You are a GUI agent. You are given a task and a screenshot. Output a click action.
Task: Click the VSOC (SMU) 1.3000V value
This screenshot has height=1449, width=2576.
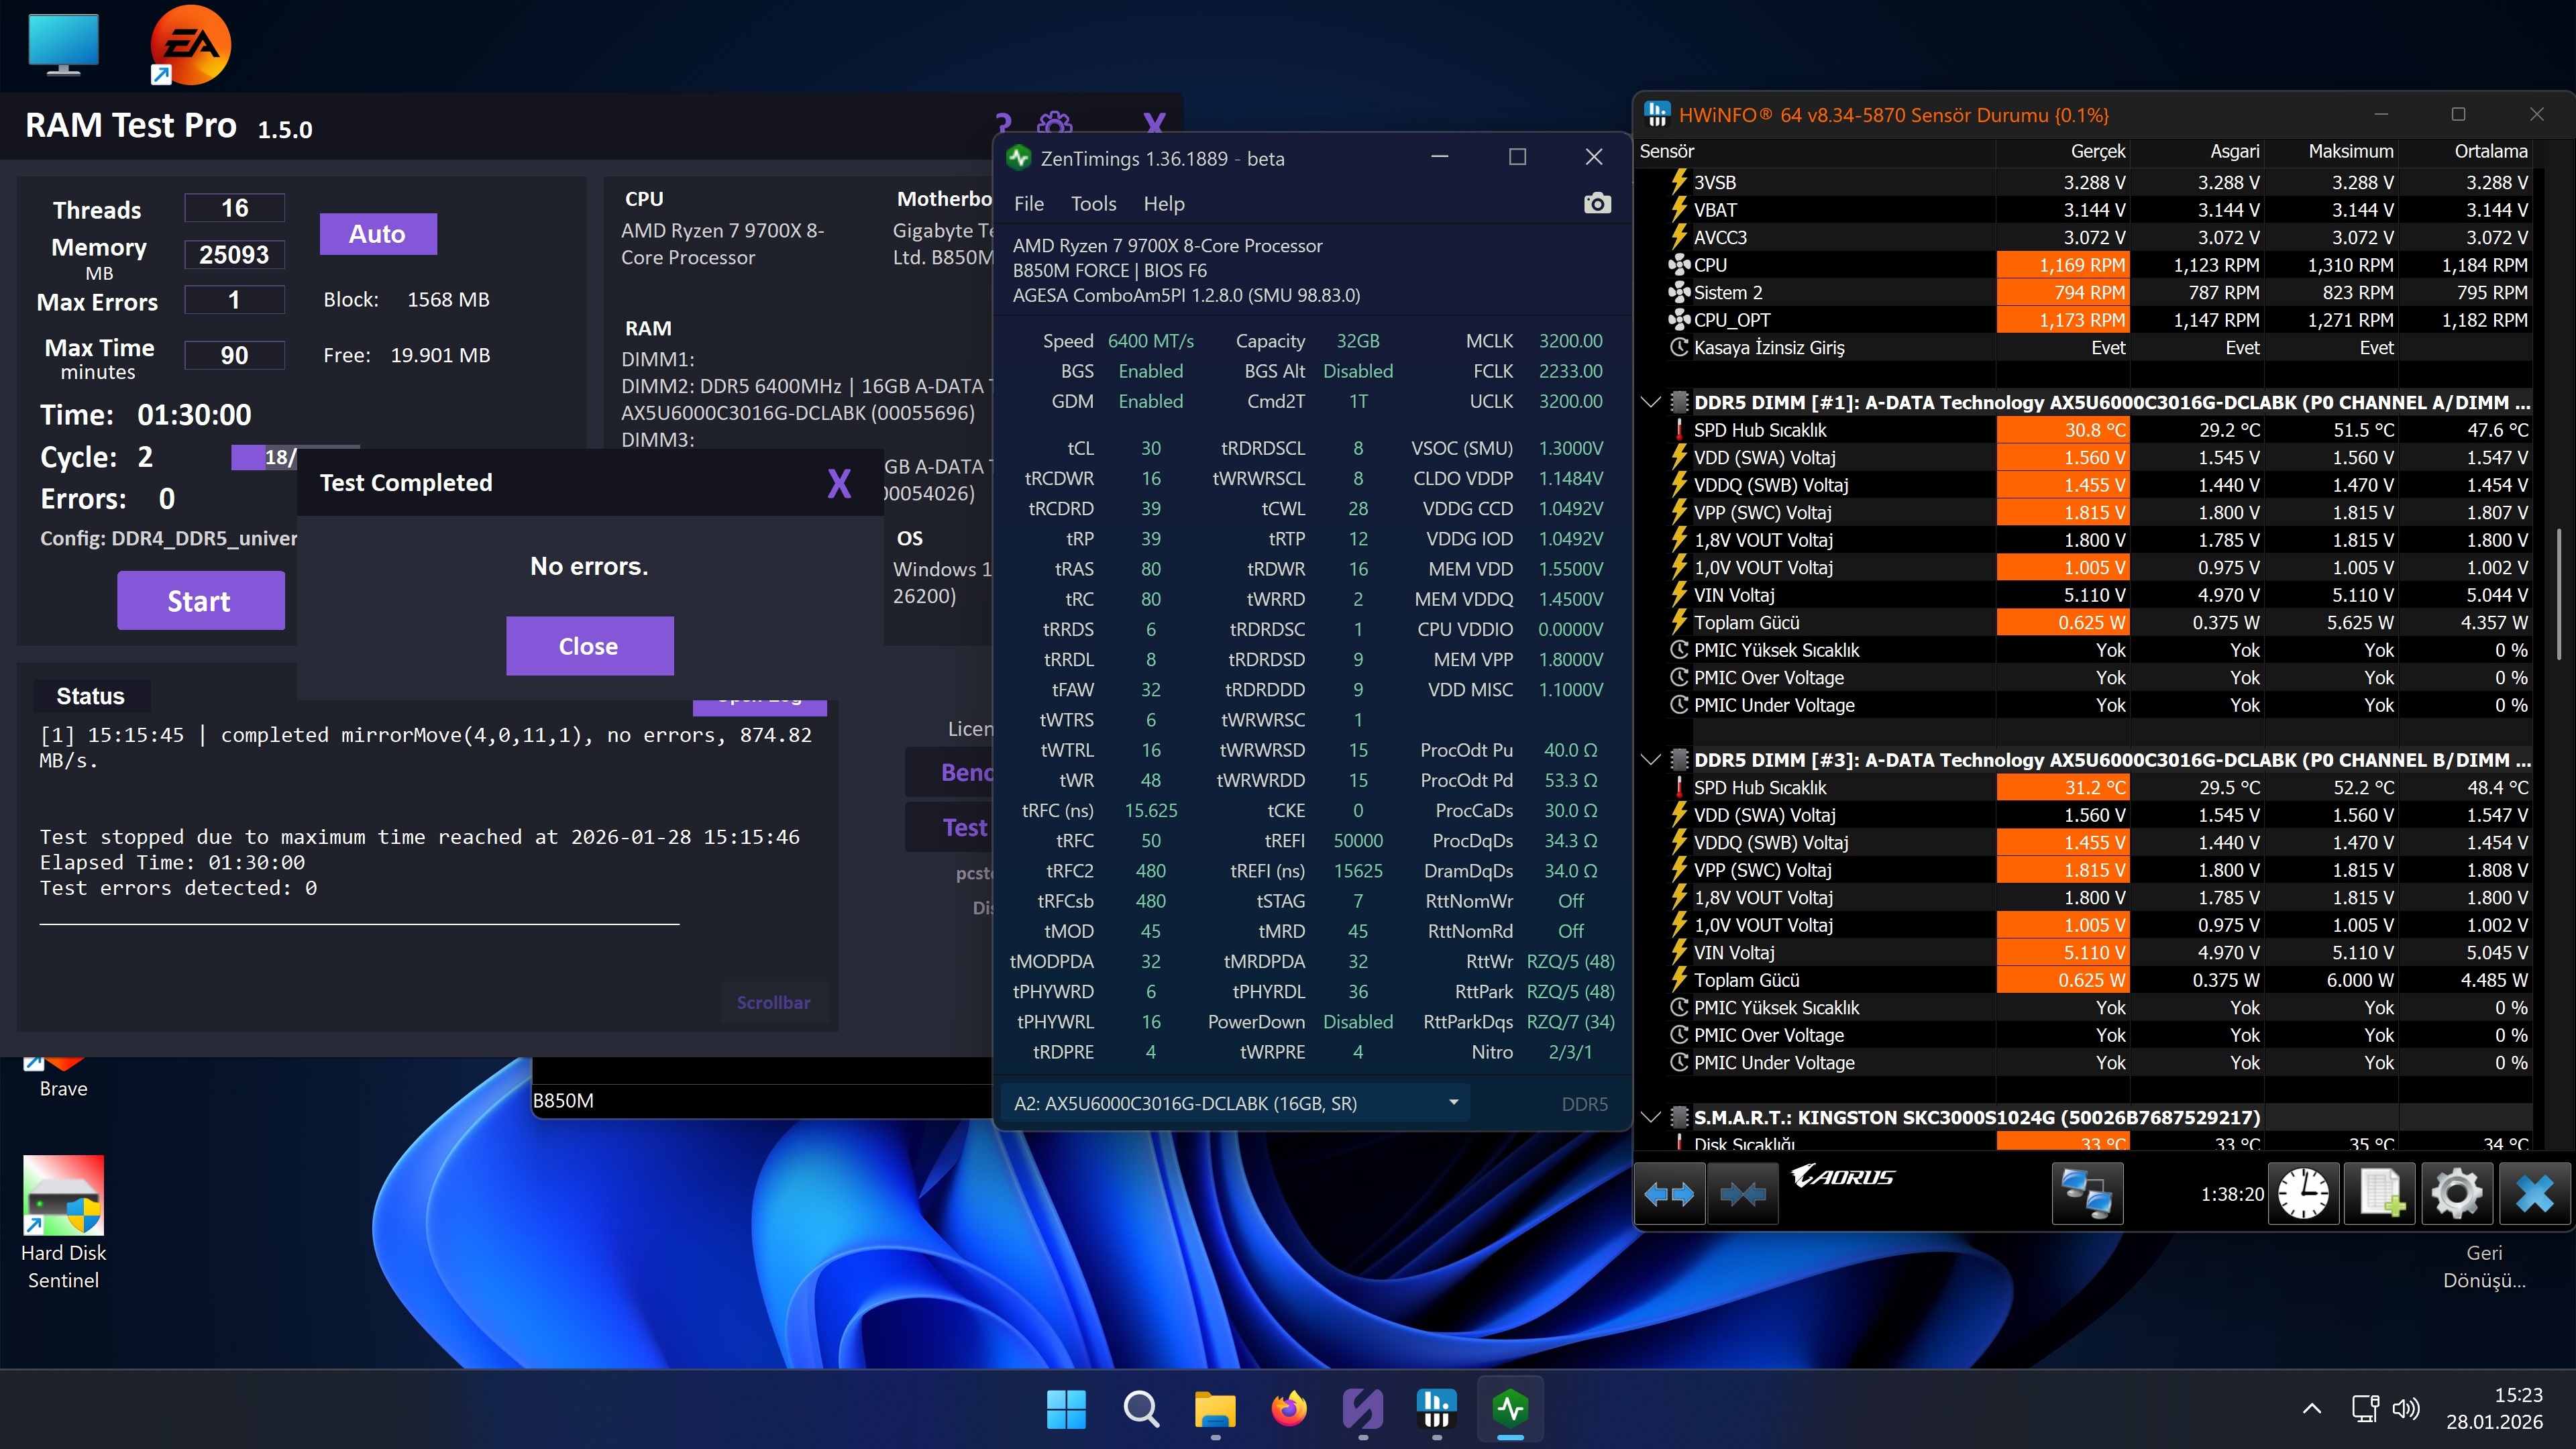point(1570,448)
